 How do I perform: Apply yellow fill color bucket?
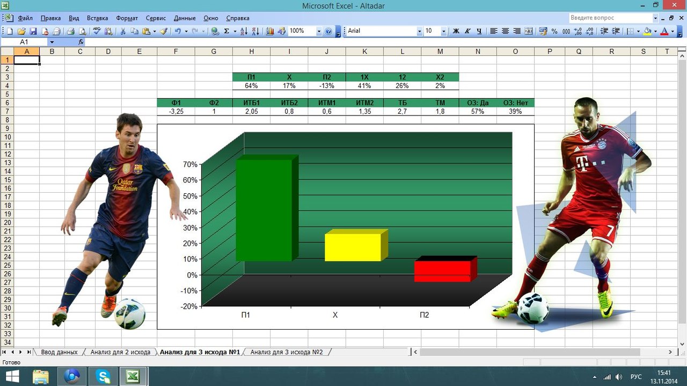pos(647,31)
